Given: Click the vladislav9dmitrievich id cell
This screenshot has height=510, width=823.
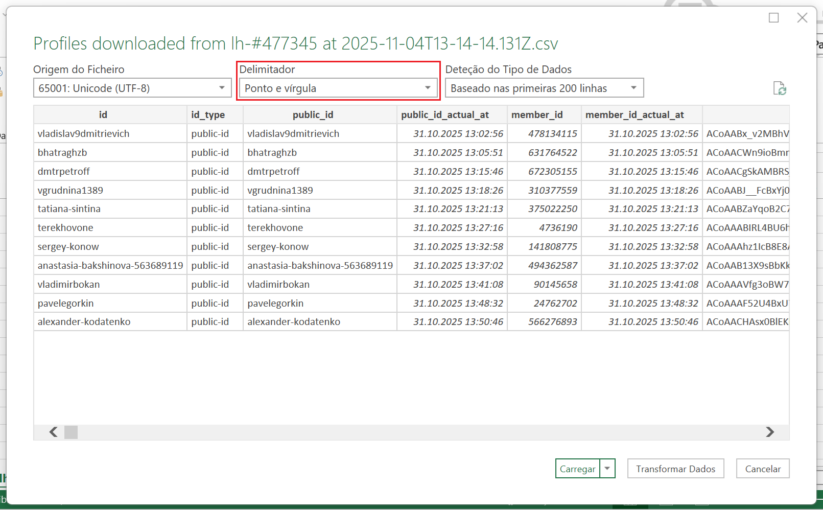Looking at the screenshot, I should [84, 134].
